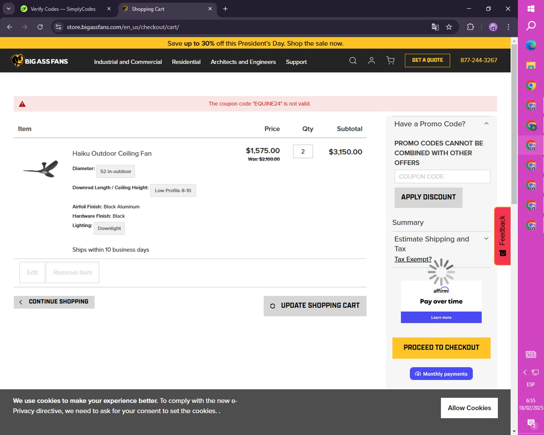Click the browser address bar URL
Image resolution: width=544 pixels, height=435 pixels.
point(123,27)
